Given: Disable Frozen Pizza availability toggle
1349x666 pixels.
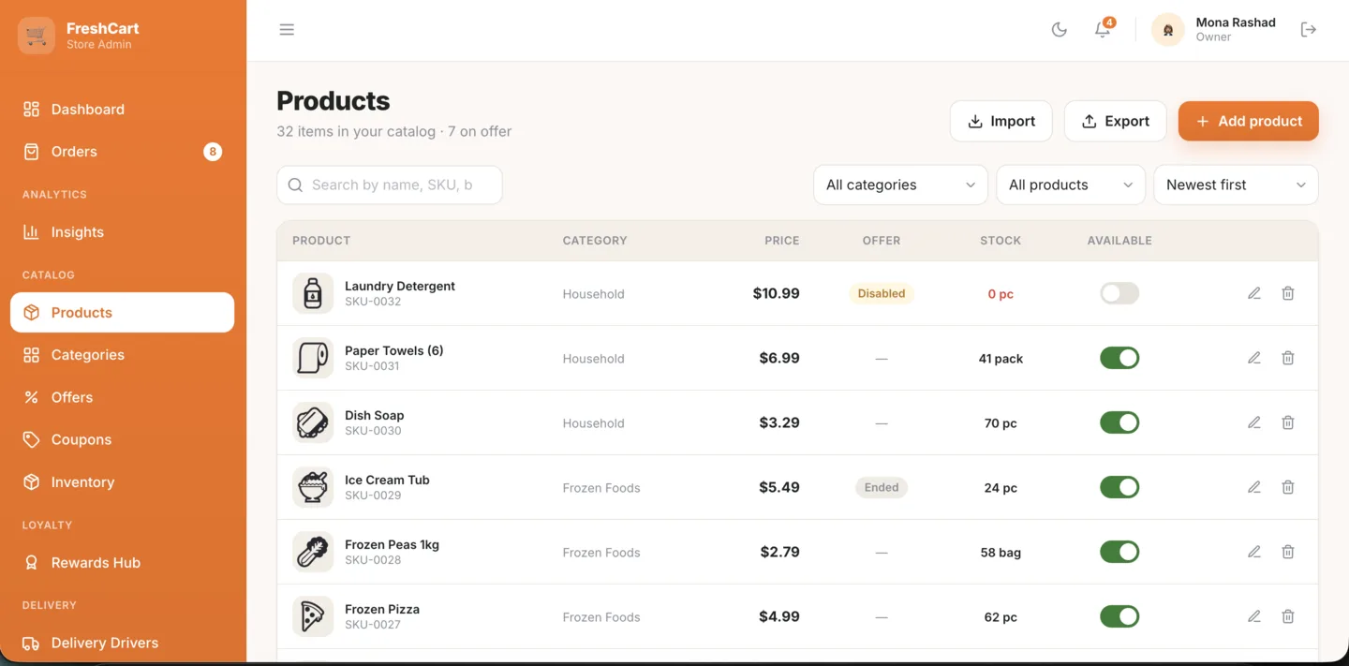Looking at the screenshot, I should [1119, 616].
